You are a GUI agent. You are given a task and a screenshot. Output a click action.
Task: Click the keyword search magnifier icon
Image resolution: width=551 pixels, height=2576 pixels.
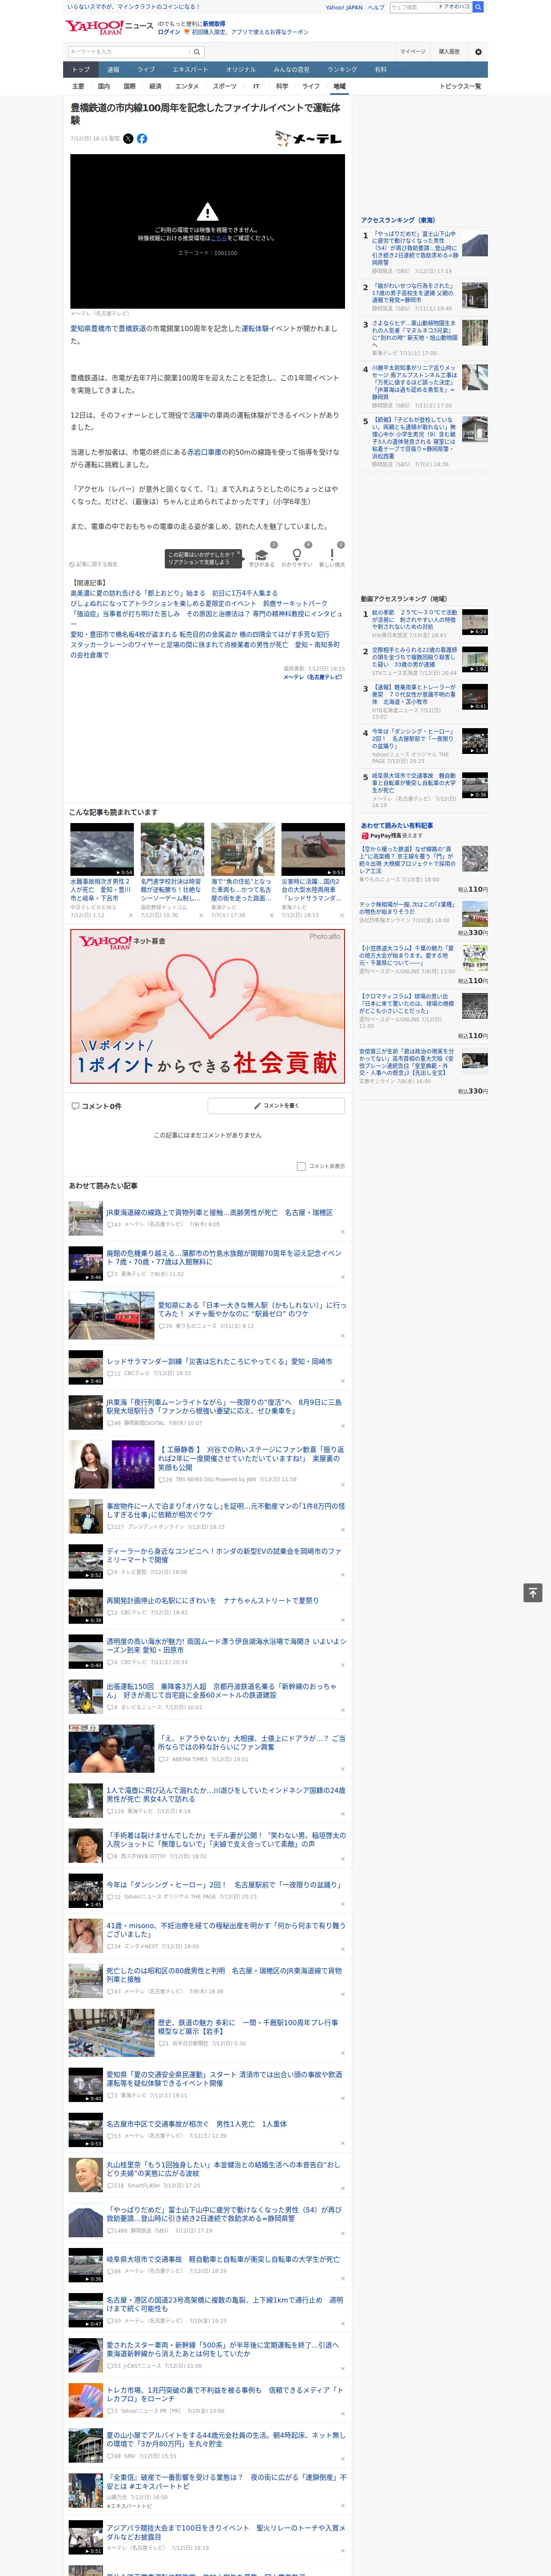click(197, 52)
